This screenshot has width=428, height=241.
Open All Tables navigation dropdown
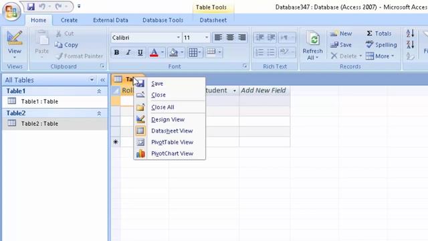tap(92, 80)
